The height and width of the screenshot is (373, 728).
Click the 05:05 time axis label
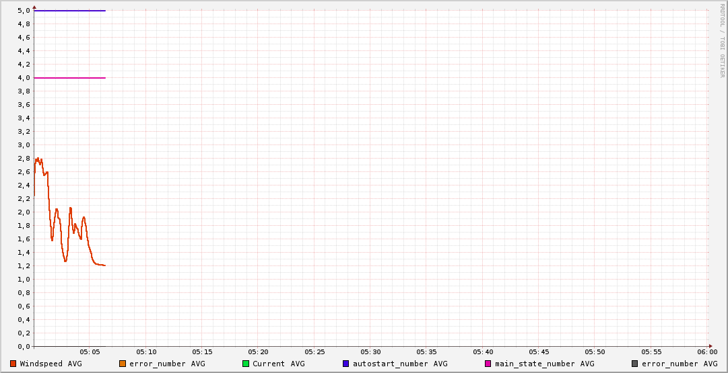point(90,351)
